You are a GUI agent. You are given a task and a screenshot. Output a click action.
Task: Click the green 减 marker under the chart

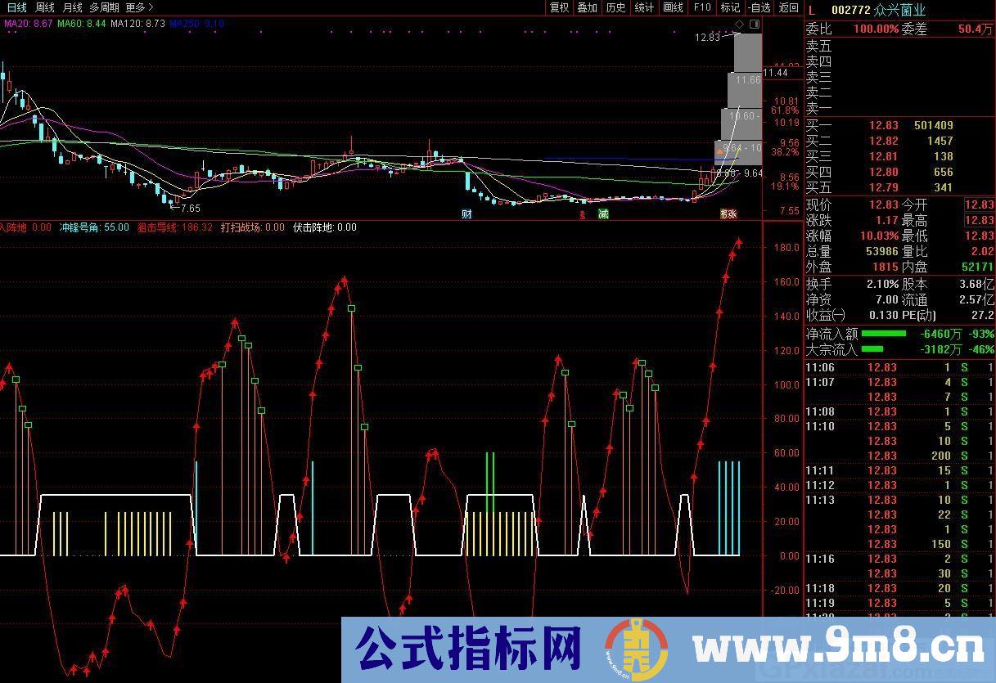click(604, 214)
